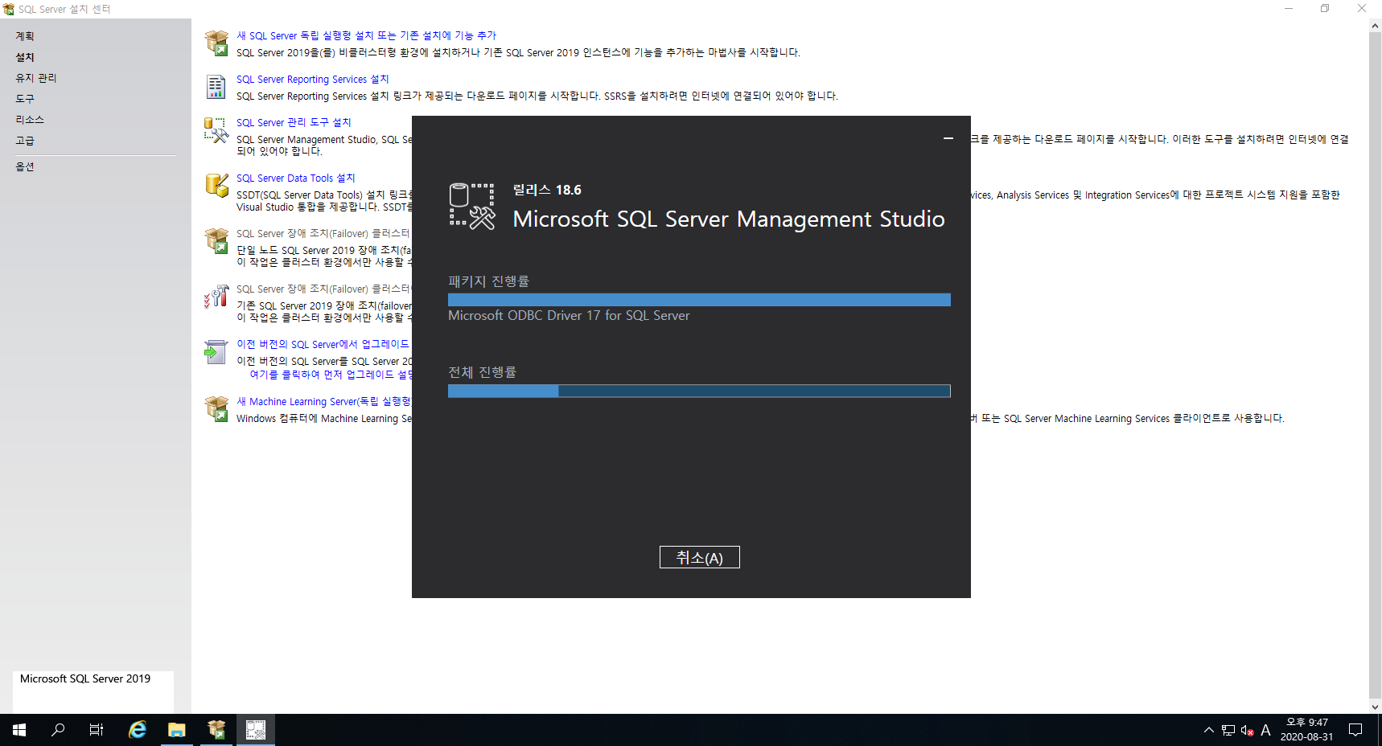Select the 옵션 (Options) sidebar item
The height and width of the screenshot is (746, 1382).
click(x=25, y=166)
